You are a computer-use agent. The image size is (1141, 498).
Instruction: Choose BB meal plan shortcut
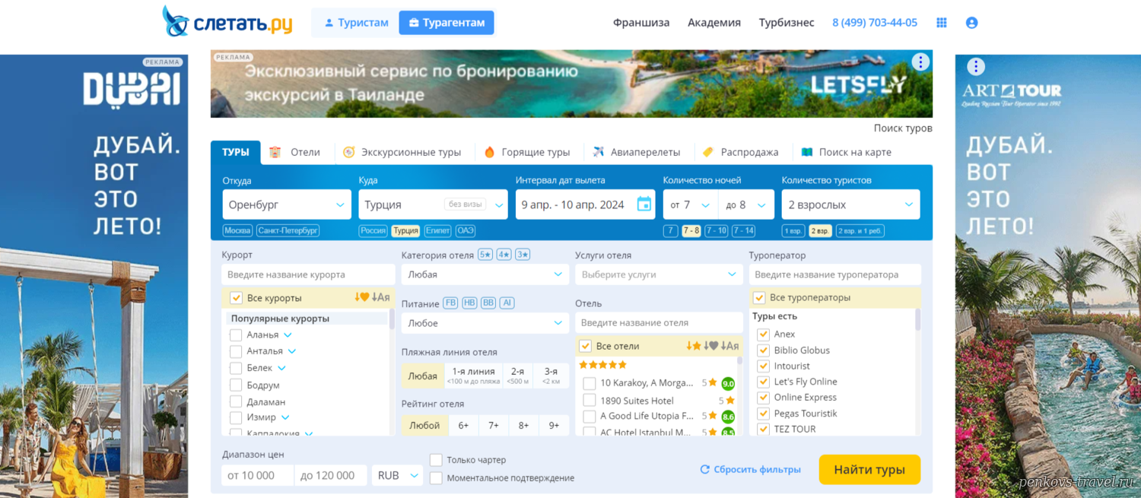point(488,303)
